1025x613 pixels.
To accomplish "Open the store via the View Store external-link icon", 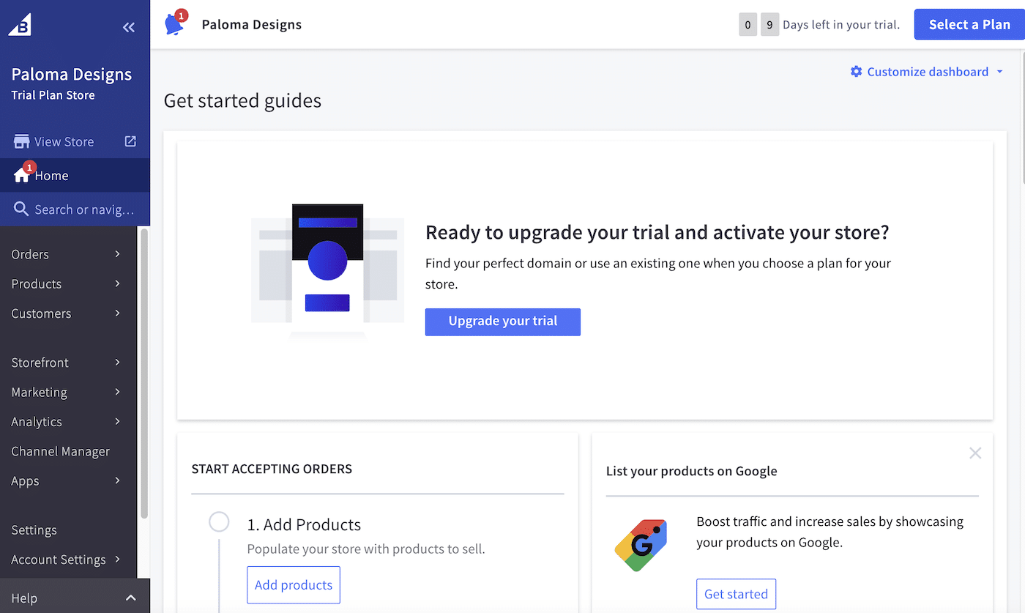I will (x=130, y=141).
